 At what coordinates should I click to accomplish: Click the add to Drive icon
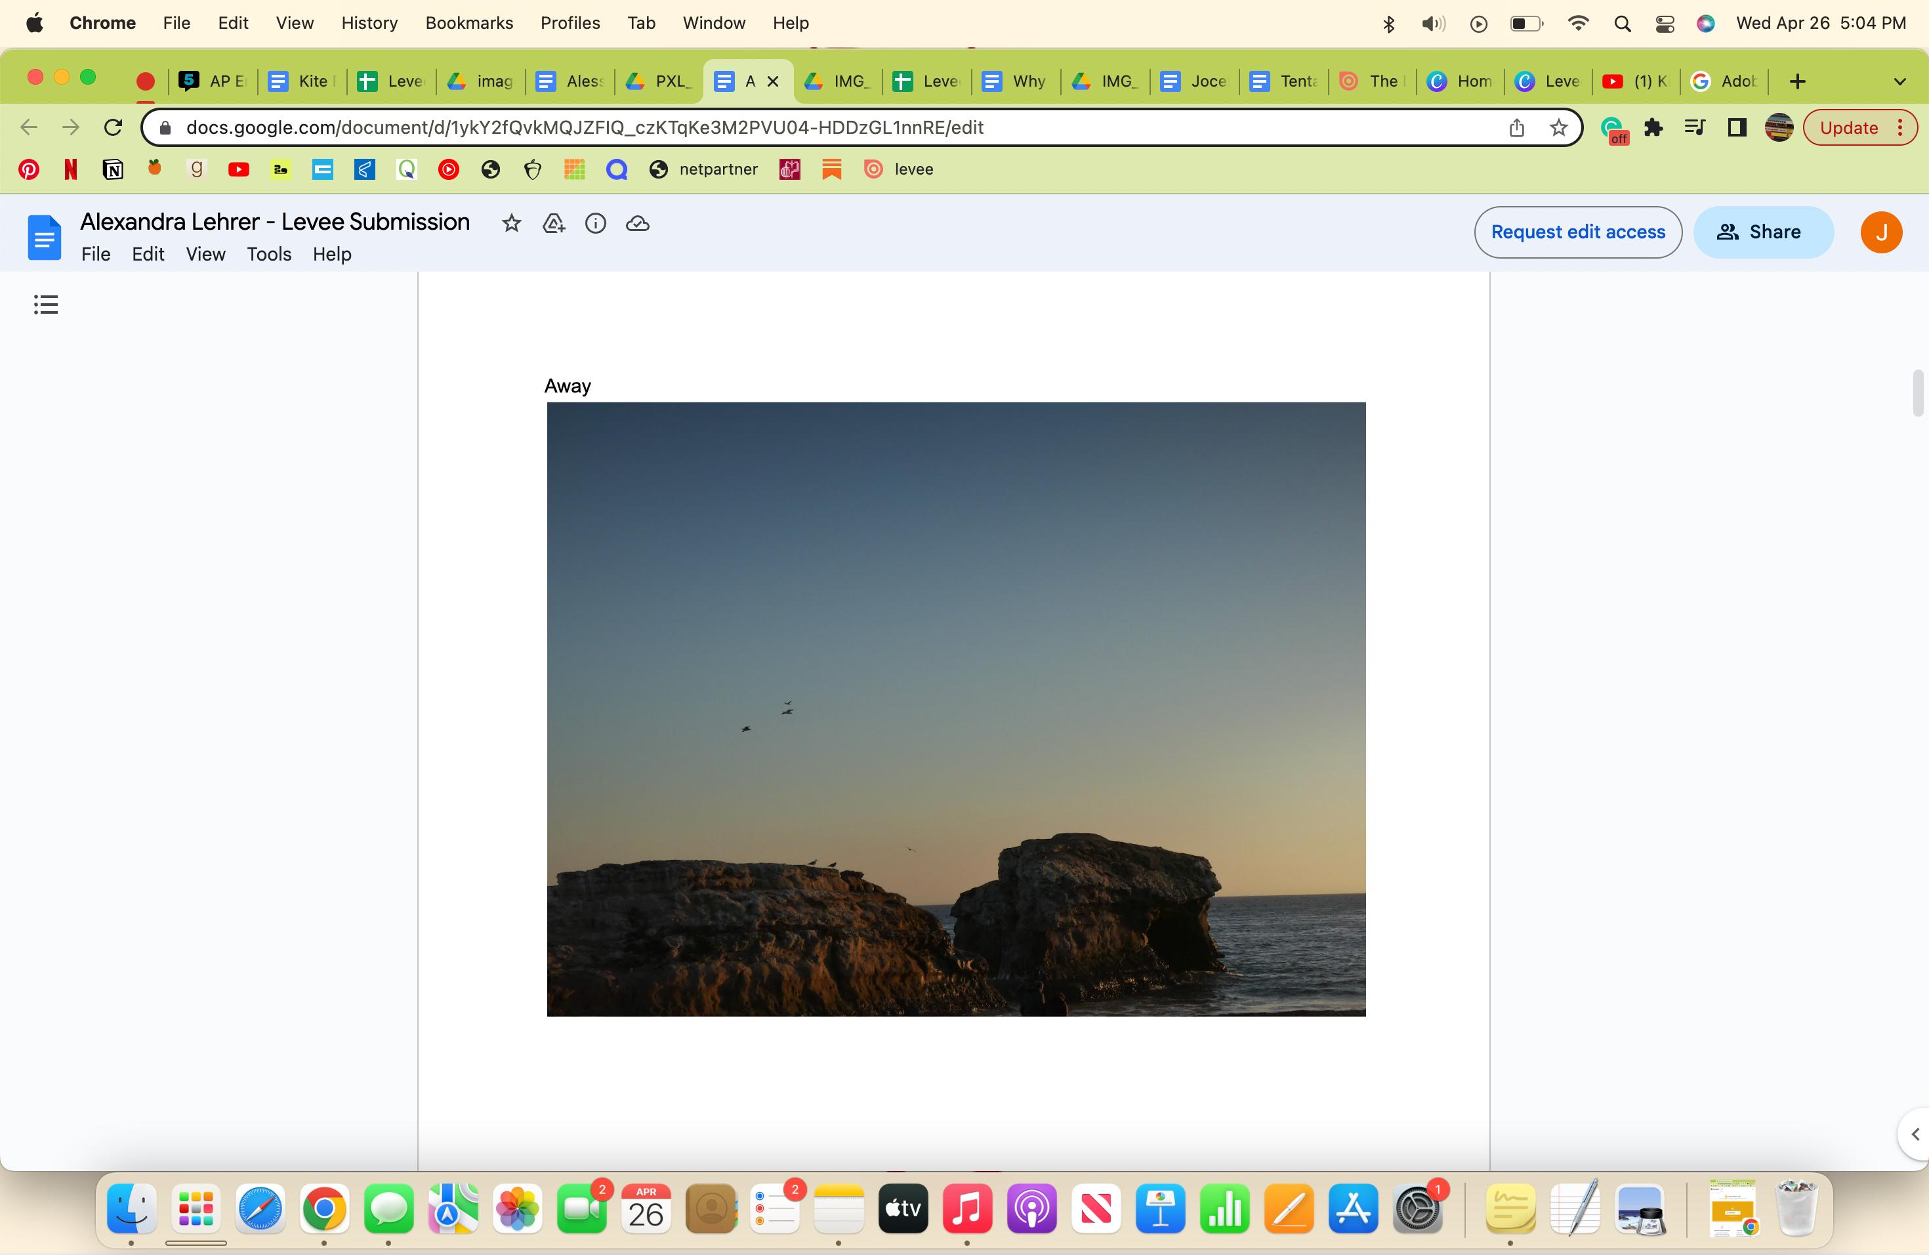pyautogui.click(x=554, y=224)
